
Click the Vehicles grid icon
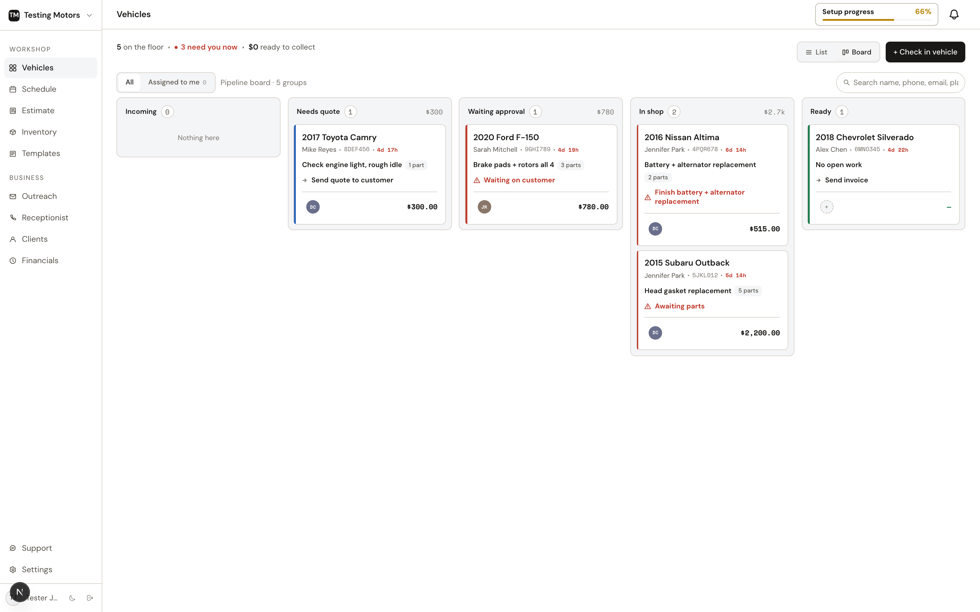[13, 68]
